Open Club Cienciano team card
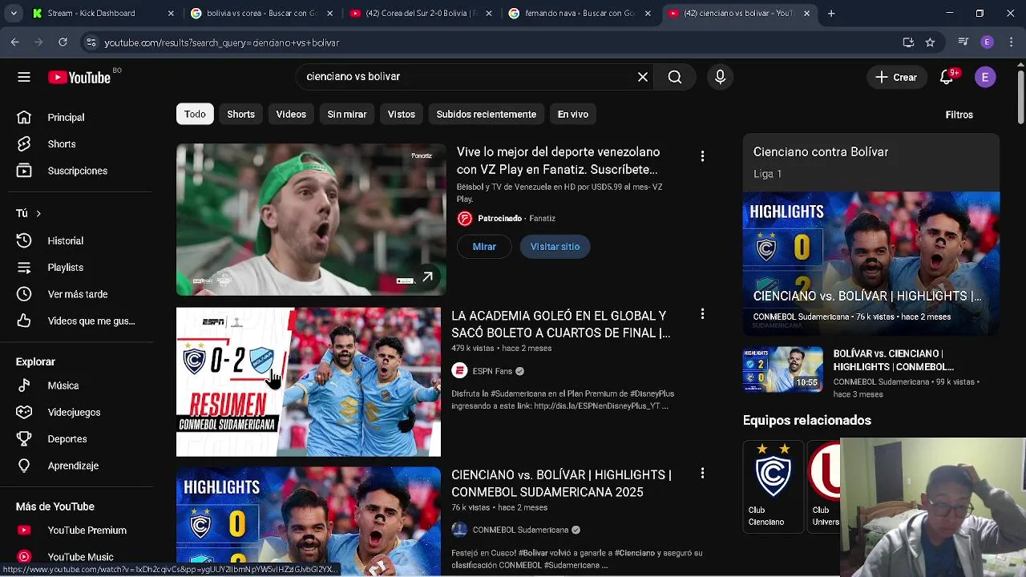The image size is (1026, 577). pyautogui.click(x=773, y=486)
